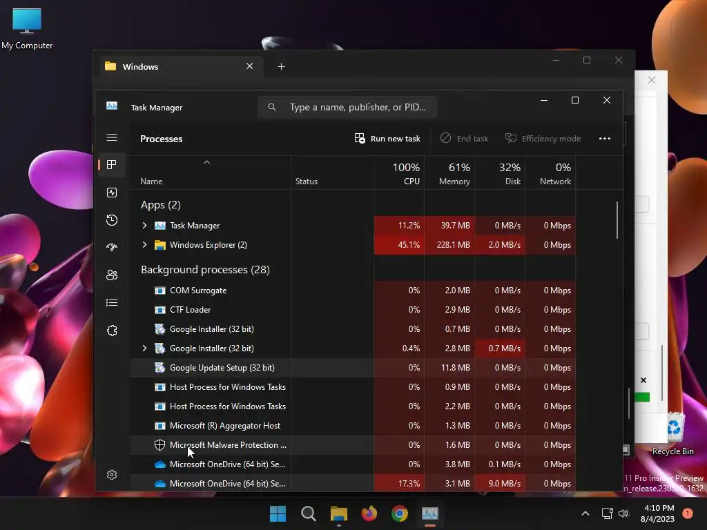Image resolution: width=707 pixels, height=530 pixels.
Task: Click the Efficiency mode button
Action: [543, 138]
